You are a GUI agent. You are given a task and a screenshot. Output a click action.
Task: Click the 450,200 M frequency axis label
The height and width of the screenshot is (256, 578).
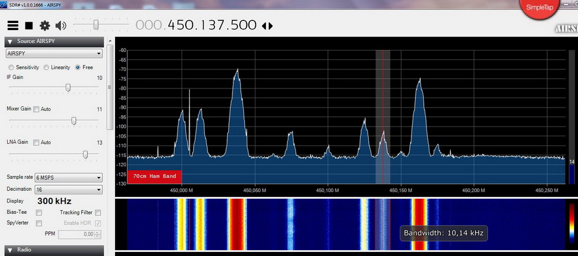pyautogui.click(x=473, y=191)
